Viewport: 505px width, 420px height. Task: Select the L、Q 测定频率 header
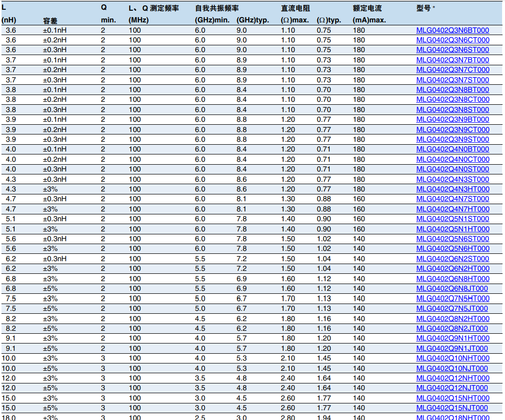click(x=154, y=8)
